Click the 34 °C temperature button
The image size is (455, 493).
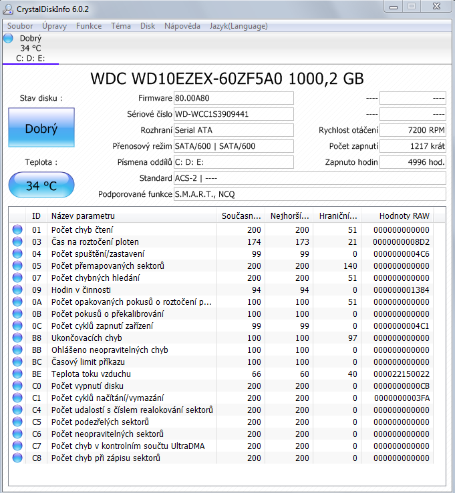(x=41, y=185)
